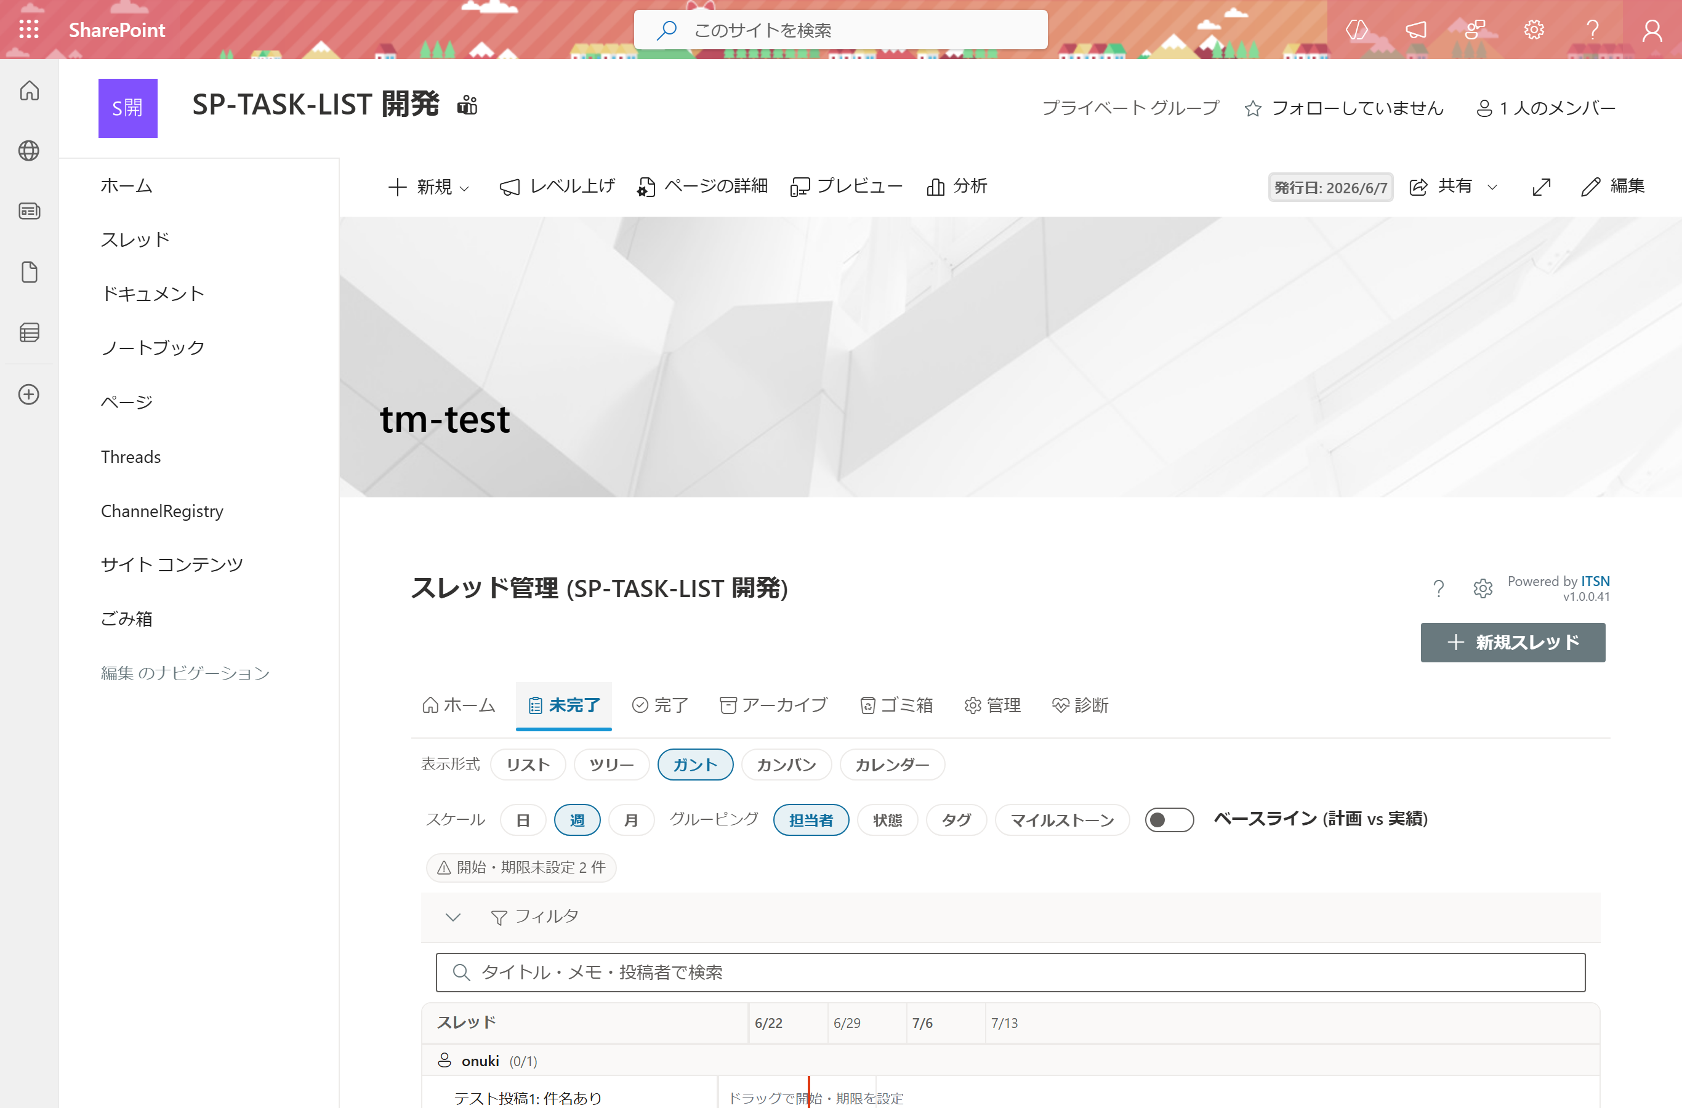Viewport: 1682px width, 1108px height.
Task: Click the star to follow this site
Action: [x=1253, y=108]
